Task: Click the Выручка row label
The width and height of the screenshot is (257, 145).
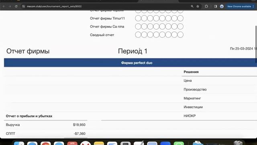Action: [13, 125]
